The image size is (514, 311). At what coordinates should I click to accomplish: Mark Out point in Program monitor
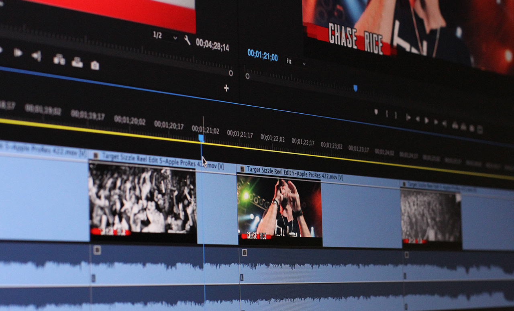[396, 115]
